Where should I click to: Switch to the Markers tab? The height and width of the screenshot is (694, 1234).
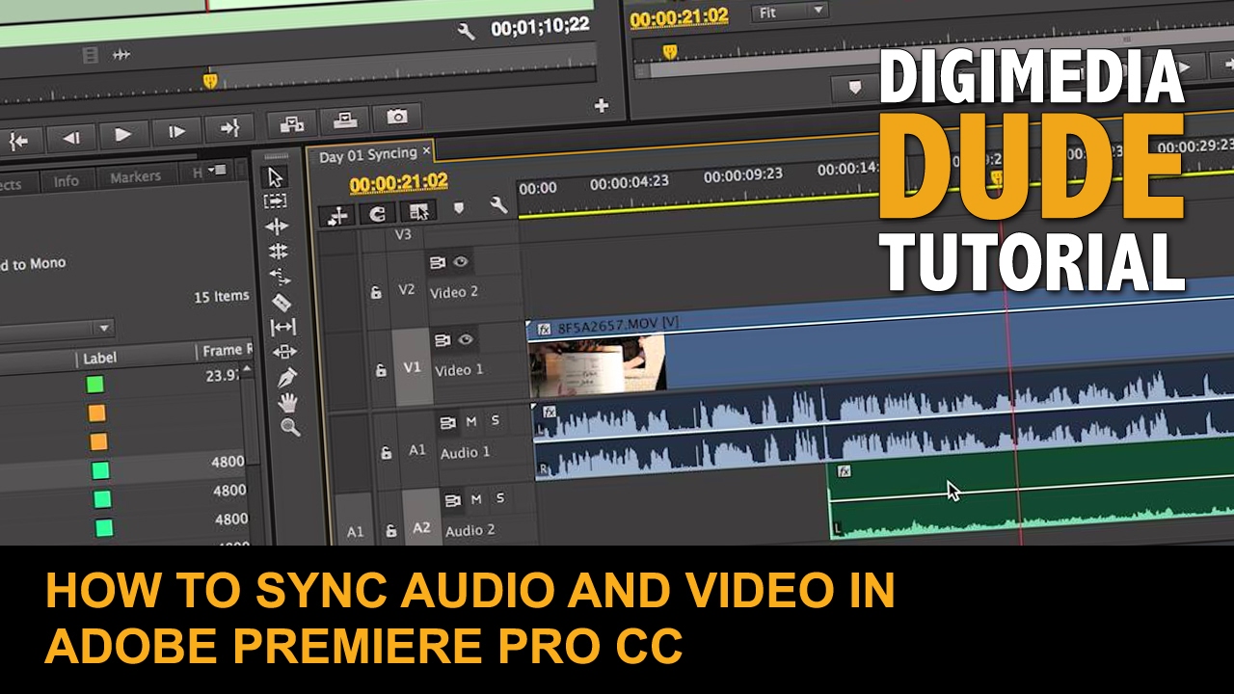[135, 177]
